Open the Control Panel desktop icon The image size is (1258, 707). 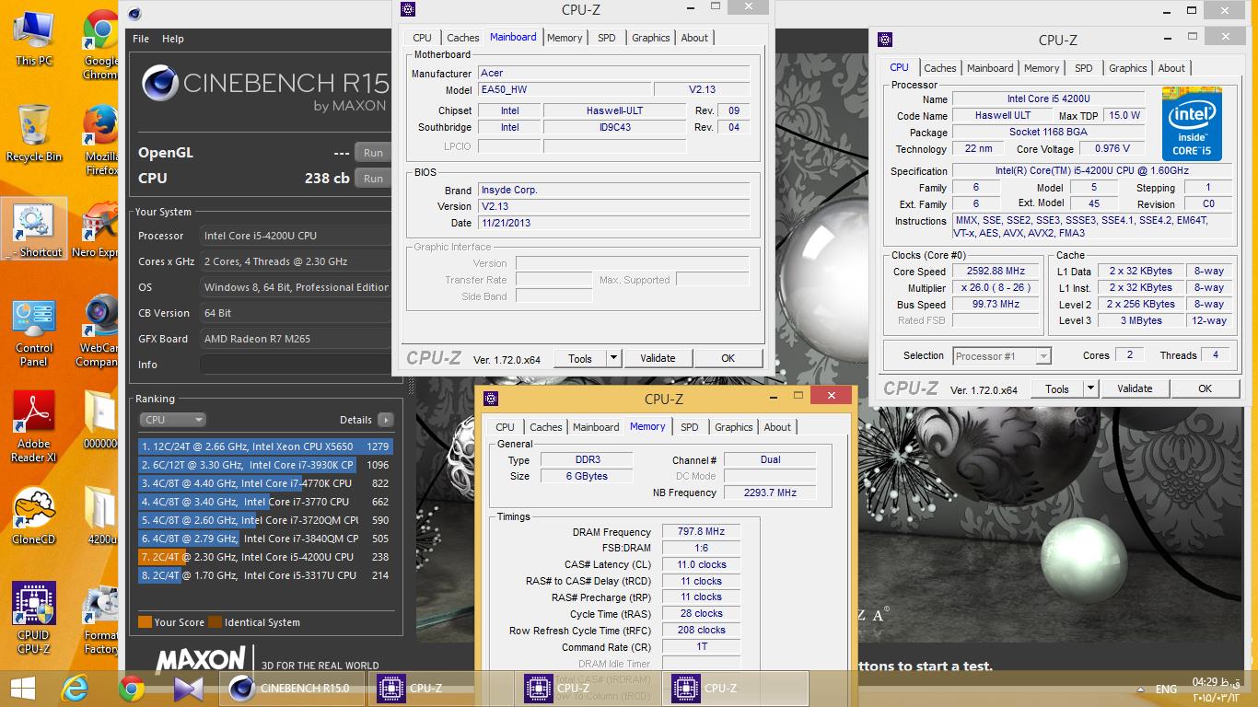tap(34, 331)
